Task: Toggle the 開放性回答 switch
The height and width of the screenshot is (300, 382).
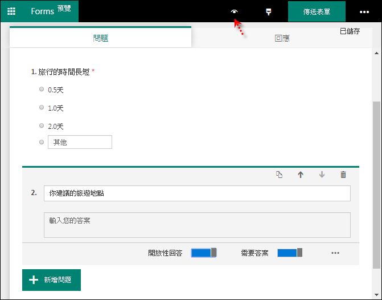Action: [204, 253]
